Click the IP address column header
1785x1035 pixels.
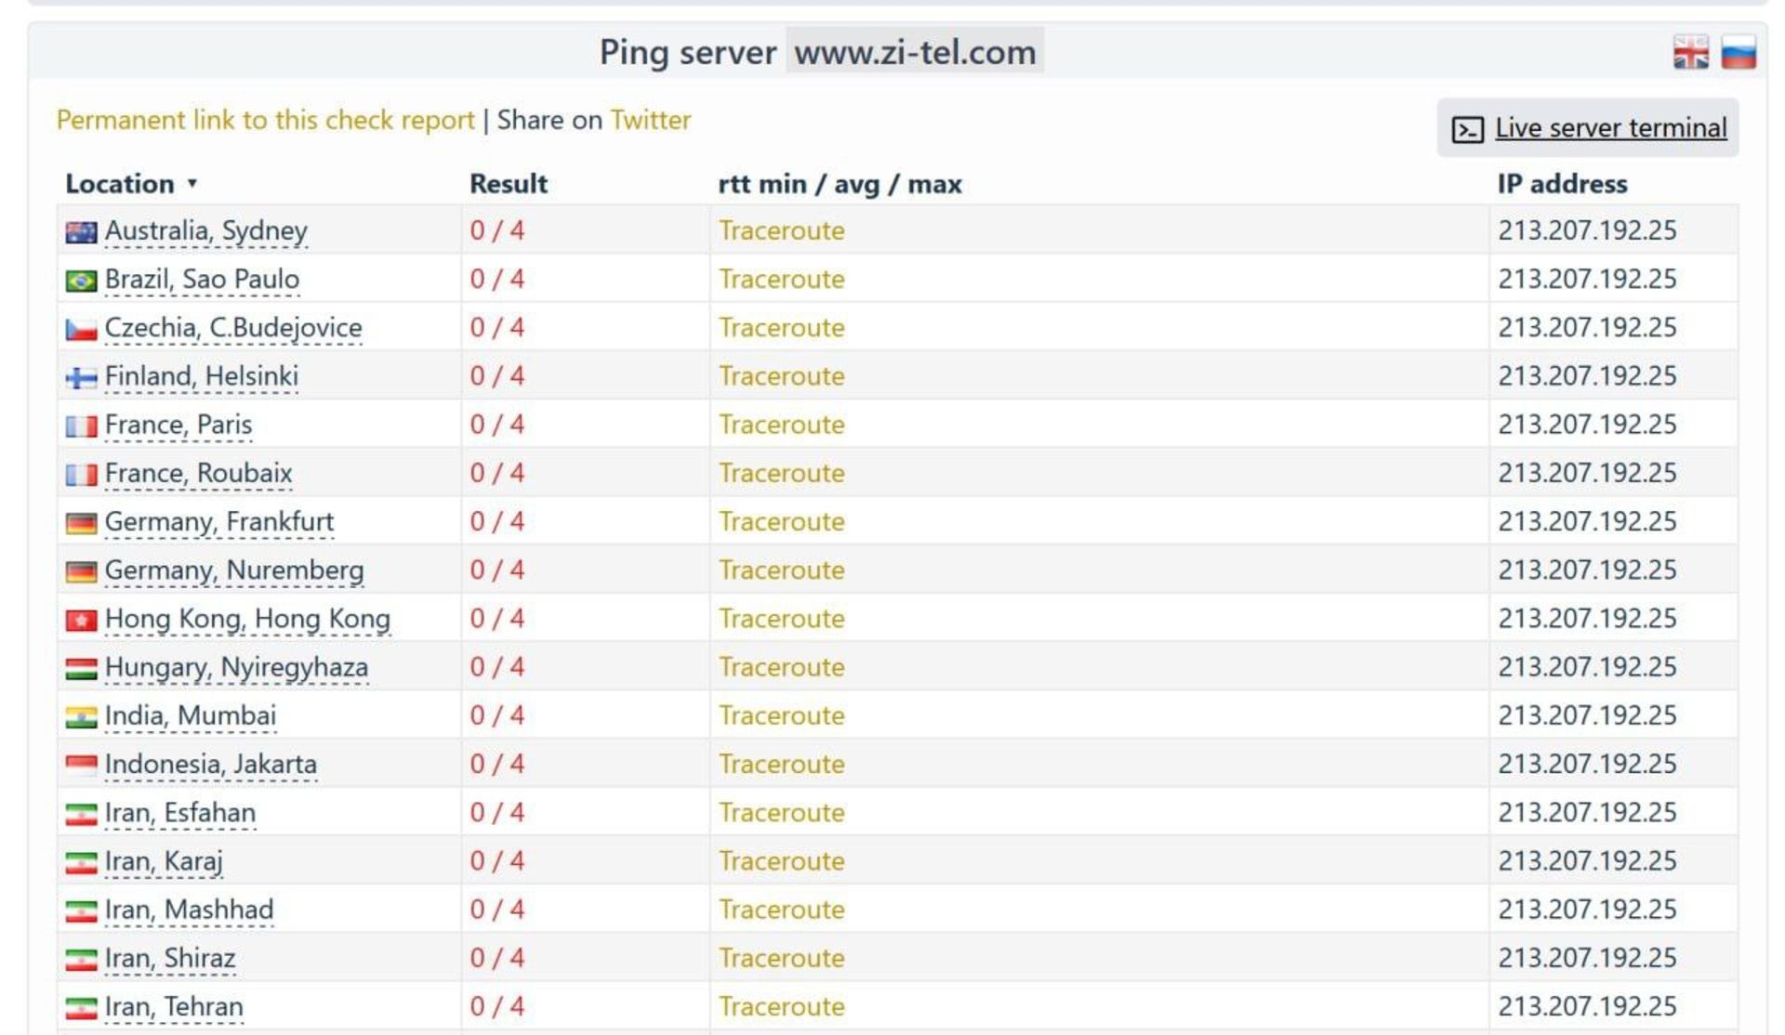[1562, 184]
